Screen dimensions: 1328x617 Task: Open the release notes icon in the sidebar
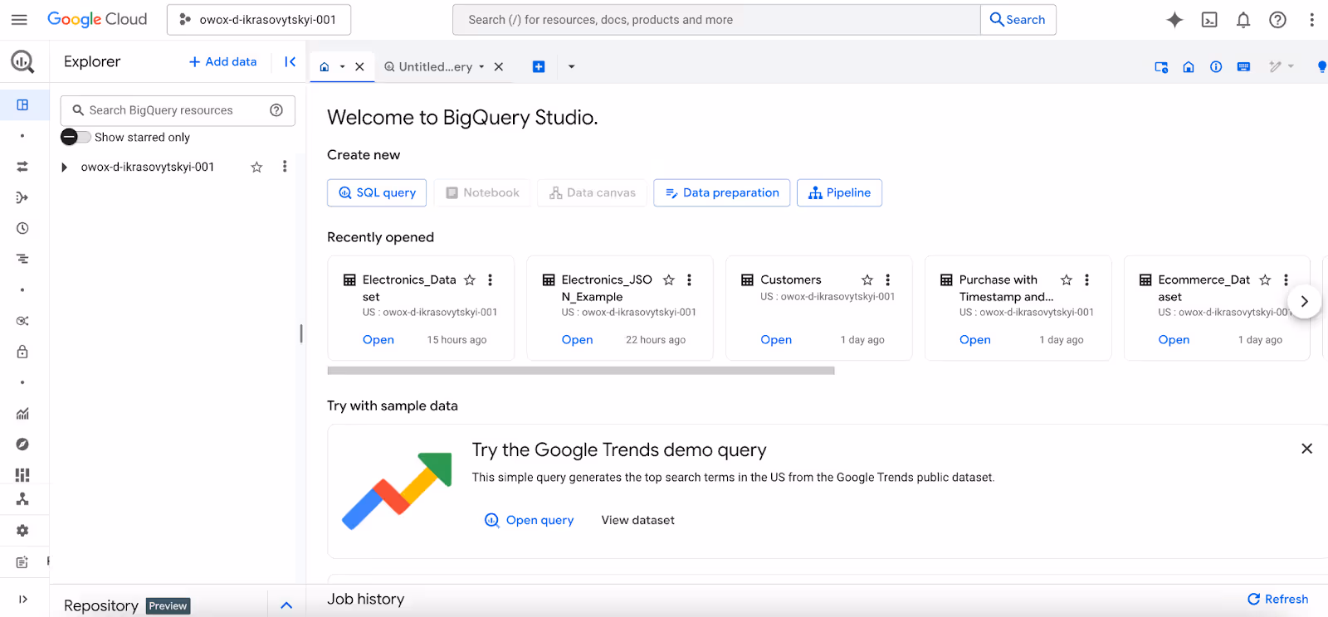22,562
